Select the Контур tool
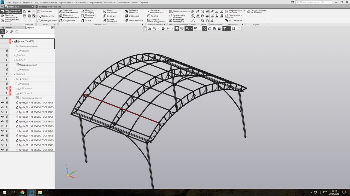 coord(152,16)
